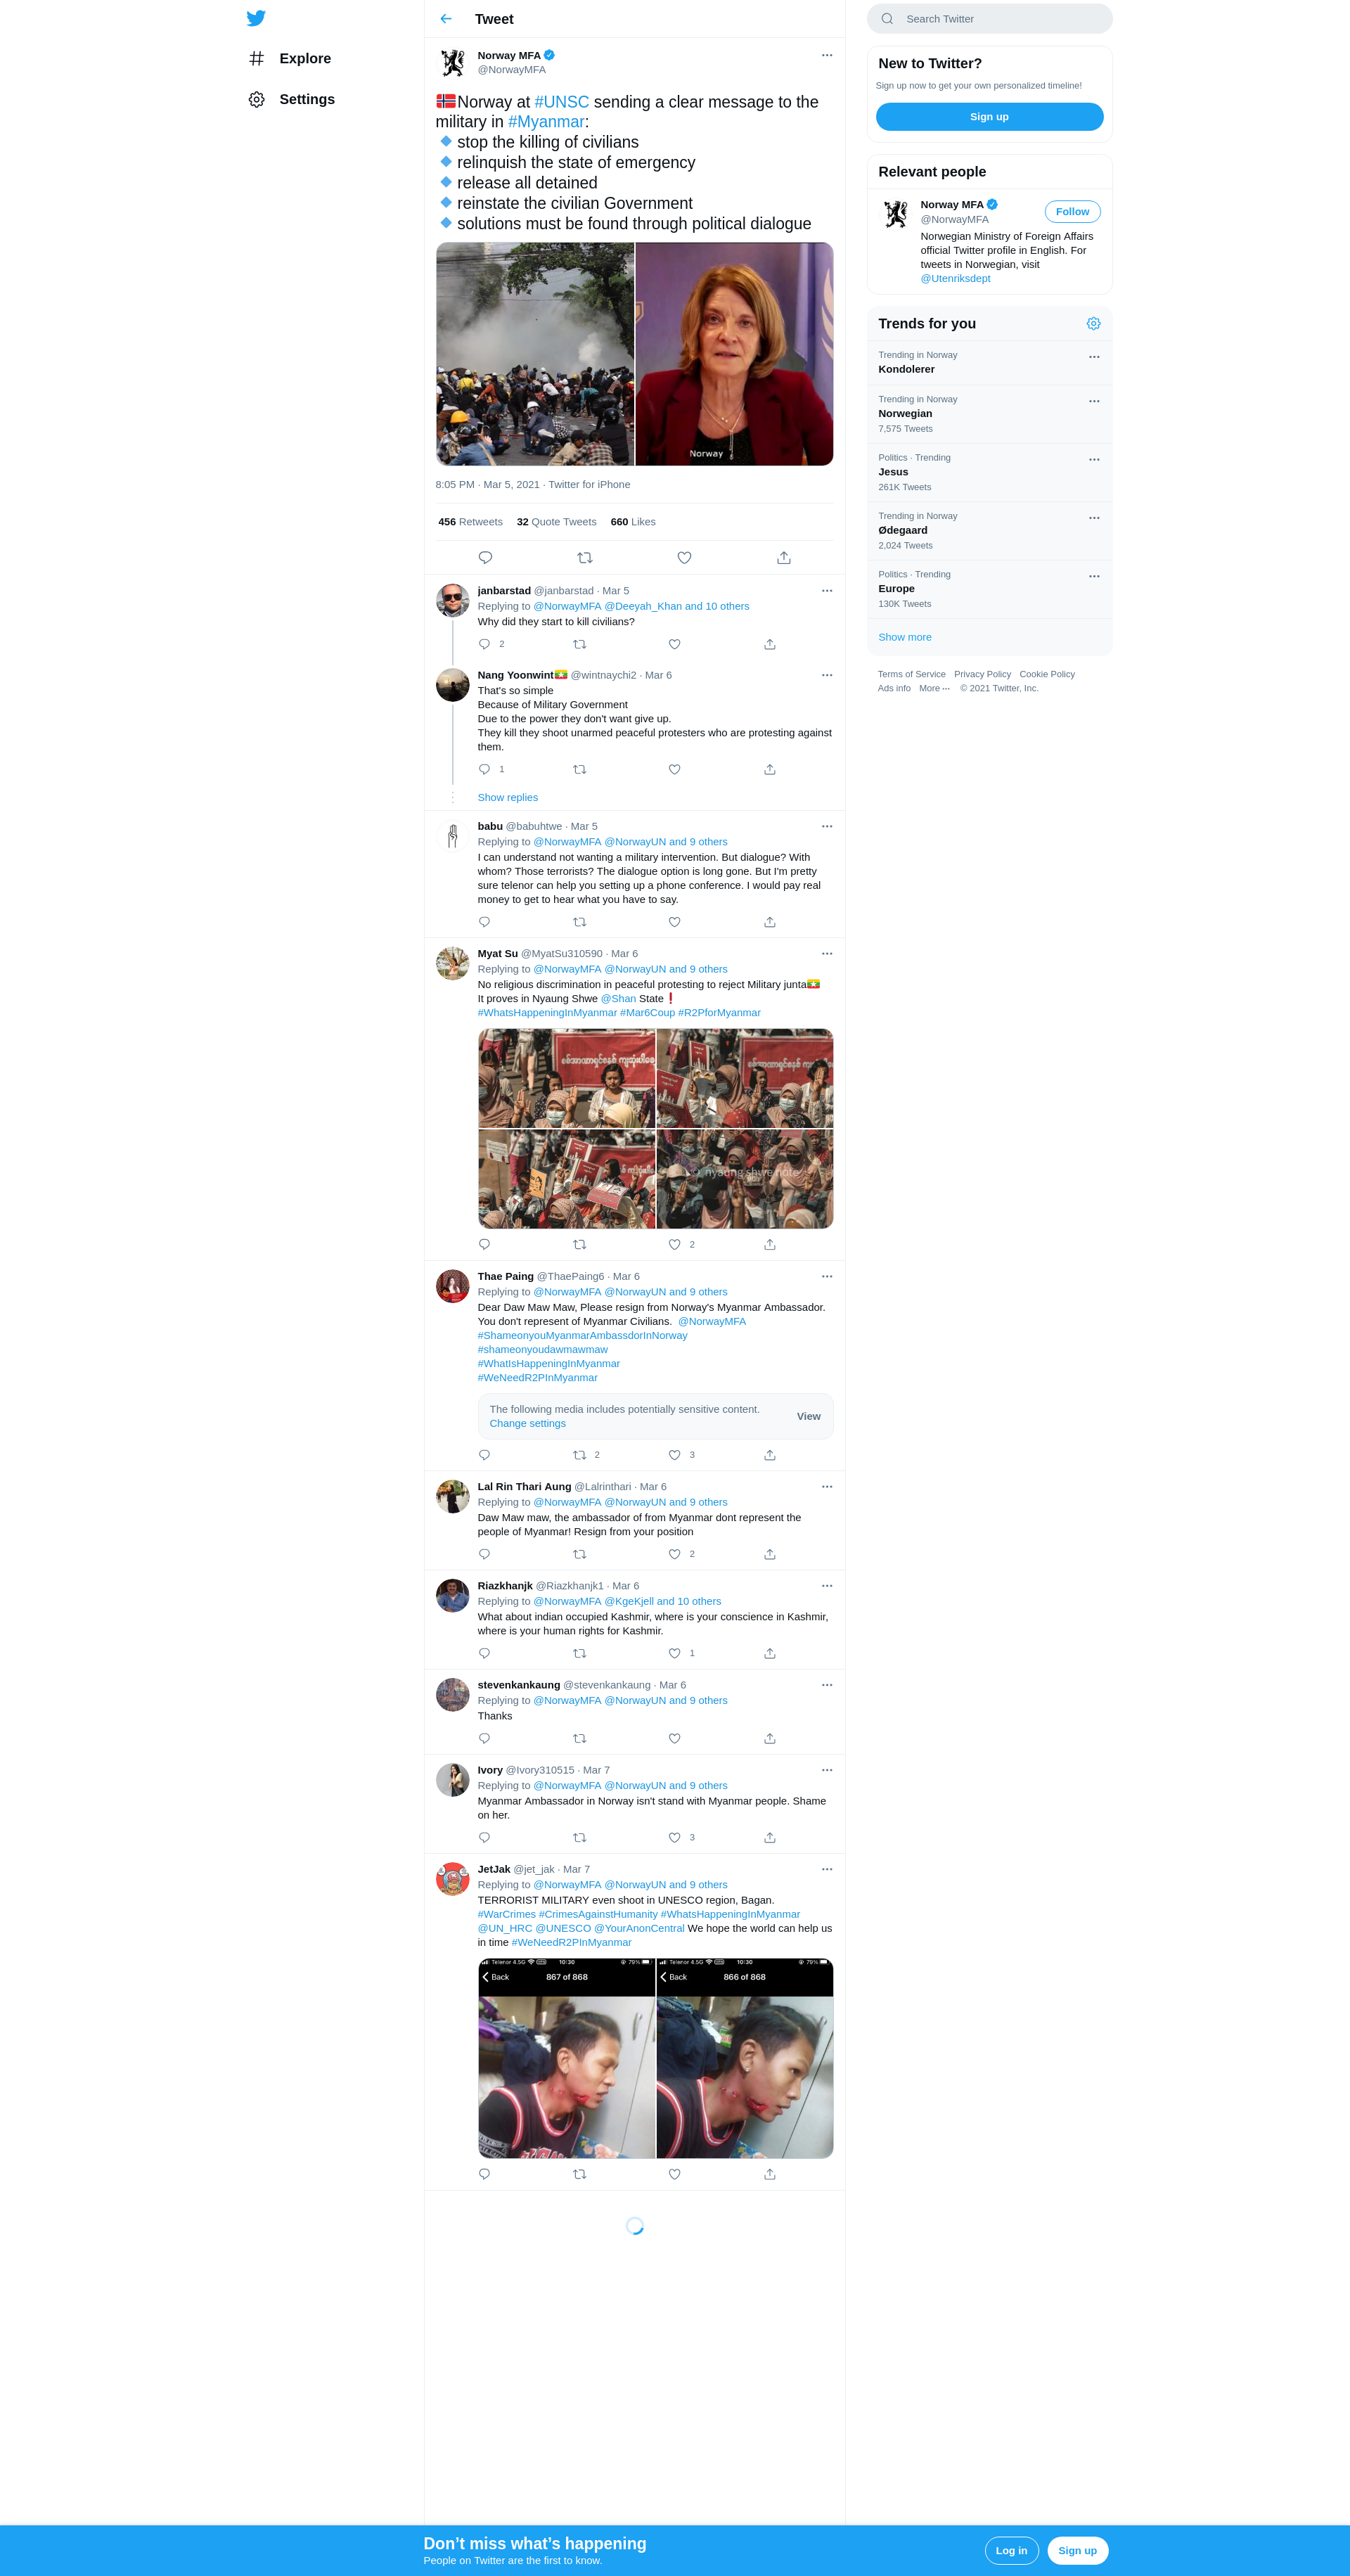Go back using the arrow next to Tweet
The width and height of the screenshot is (1350, 2576).
[x=446, y=19]
